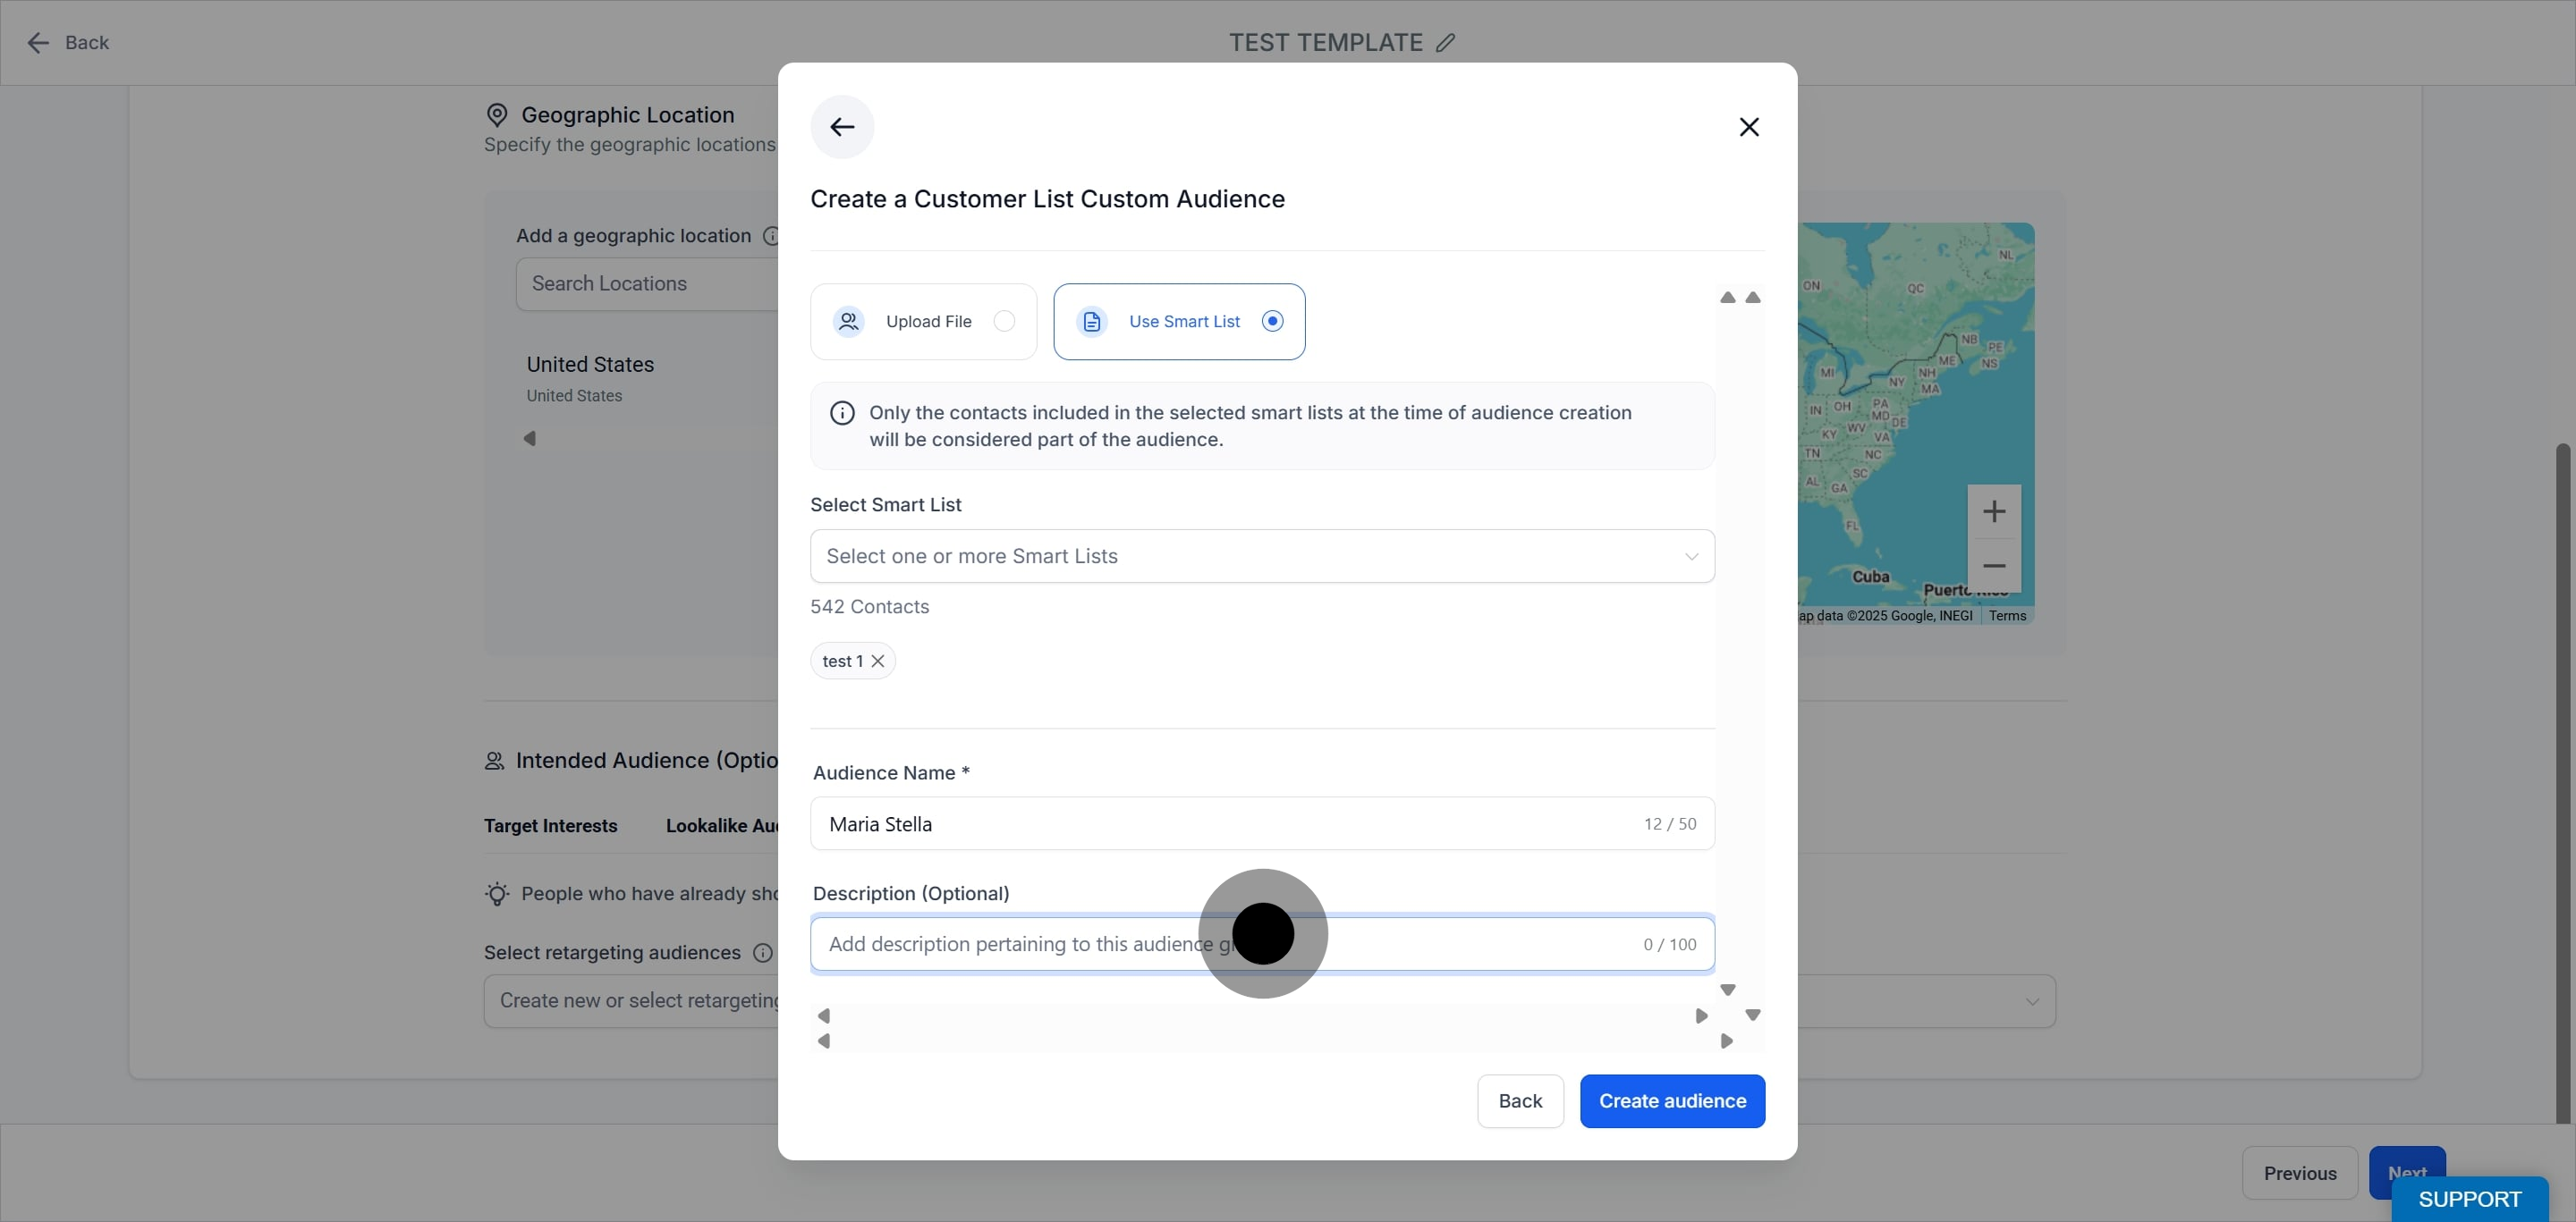2576x1222 pixels.
Task: Click the info icon beside Select retargeting audiences
Action: [762, 952]
